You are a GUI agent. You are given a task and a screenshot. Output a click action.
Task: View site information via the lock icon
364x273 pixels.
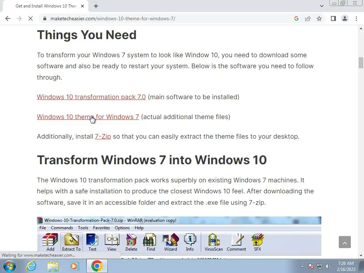[45, 18]
